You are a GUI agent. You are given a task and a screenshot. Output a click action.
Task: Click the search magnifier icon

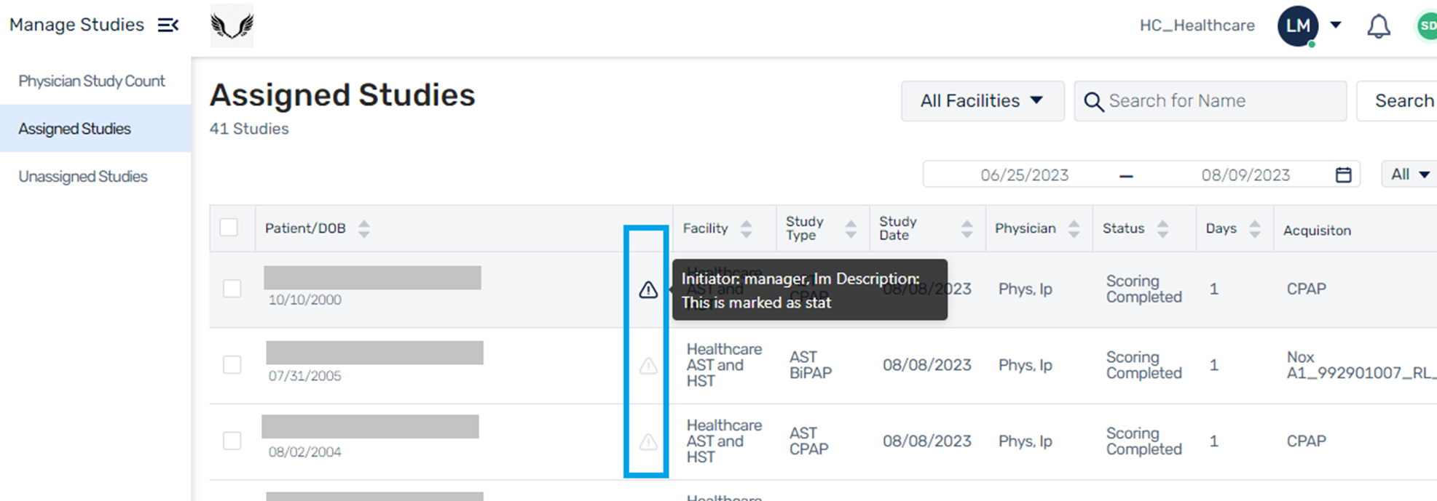(x=1093, y=101)
